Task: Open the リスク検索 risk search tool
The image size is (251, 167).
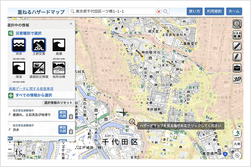Action: [237, 35]
